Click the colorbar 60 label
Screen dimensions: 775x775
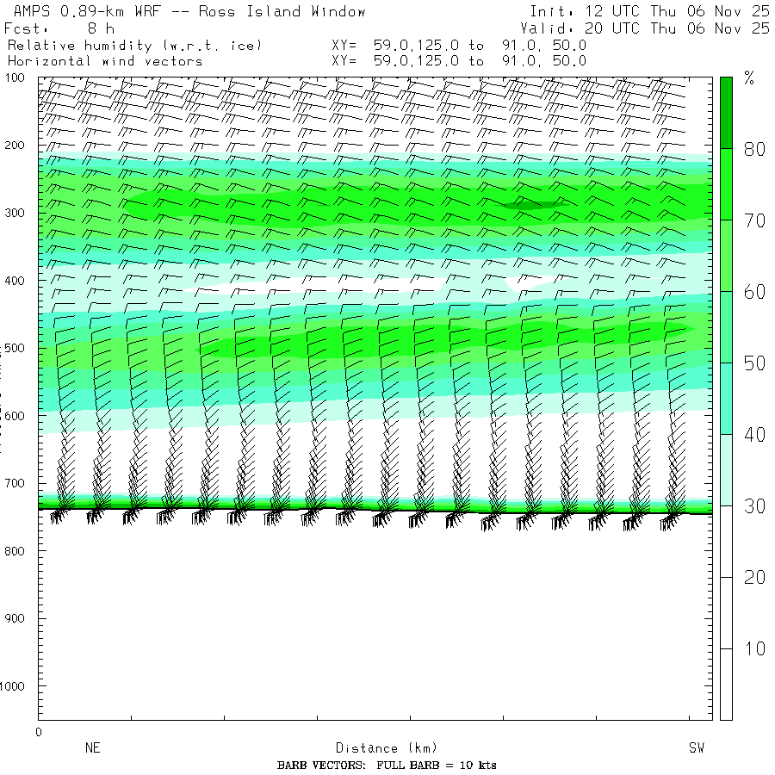(754, 292)
